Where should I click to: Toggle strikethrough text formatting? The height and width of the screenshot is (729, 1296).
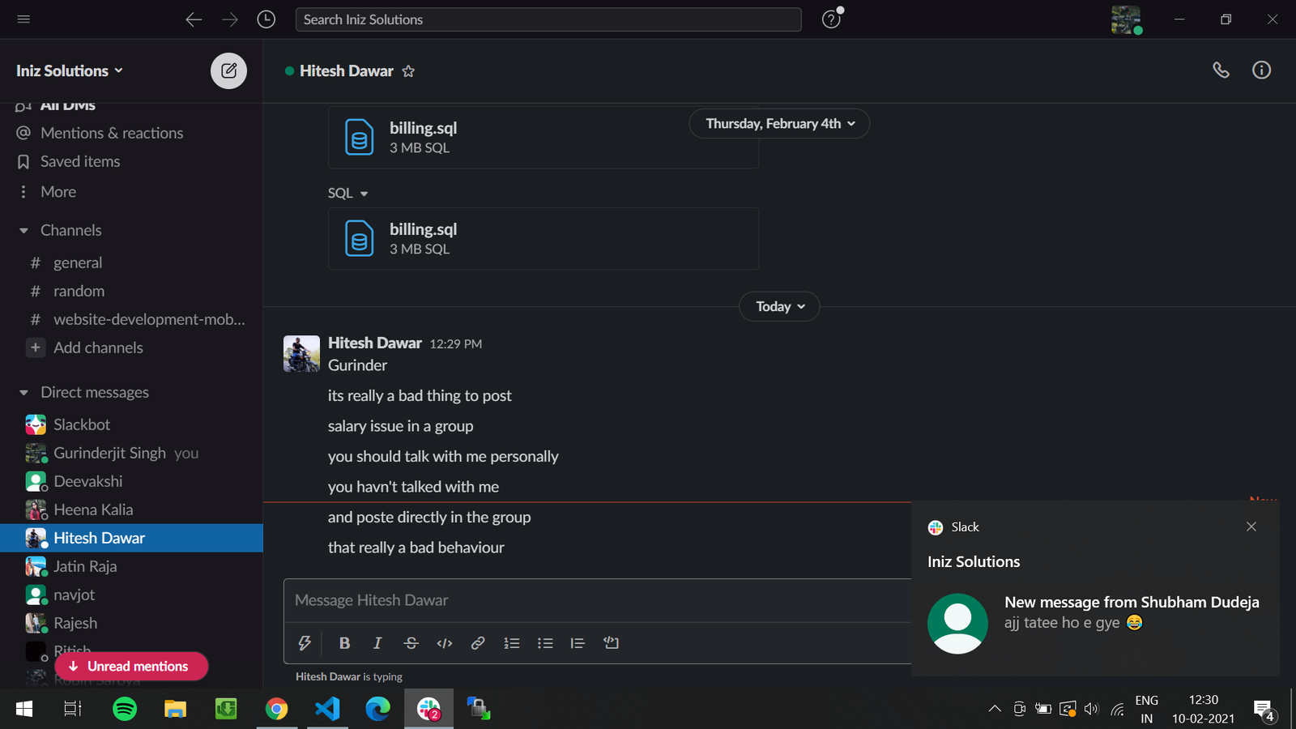coord(411,643)
